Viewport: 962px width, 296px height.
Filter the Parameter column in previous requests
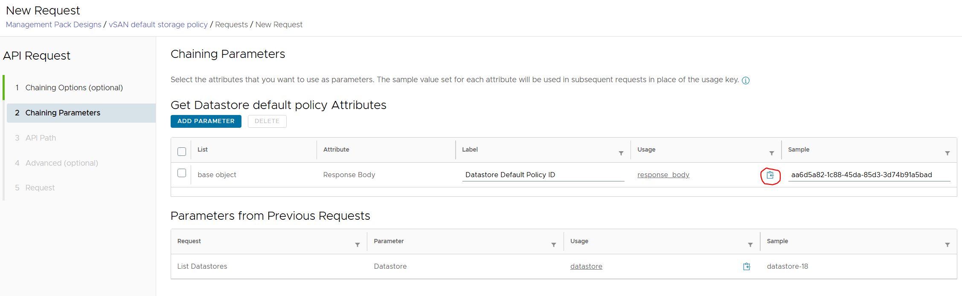point(553,245)
